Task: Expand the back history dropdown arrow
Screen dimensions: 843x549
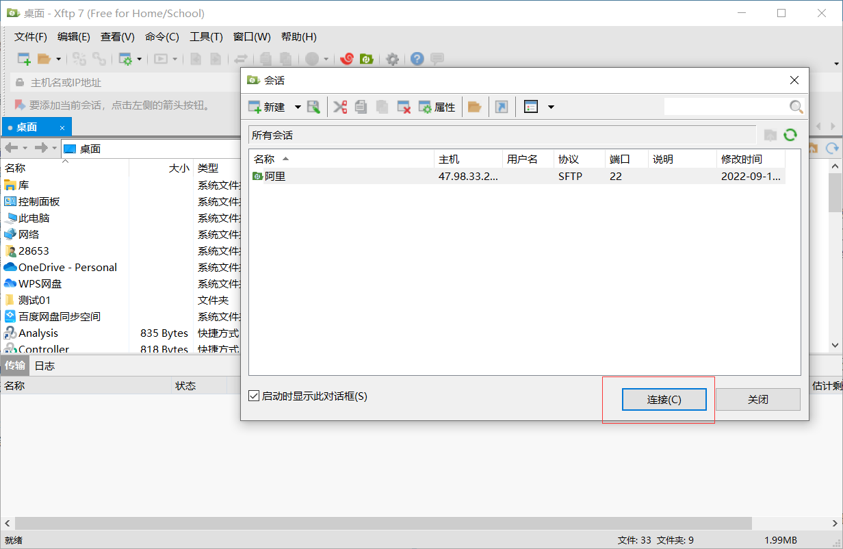Action: tap(25, 148)
